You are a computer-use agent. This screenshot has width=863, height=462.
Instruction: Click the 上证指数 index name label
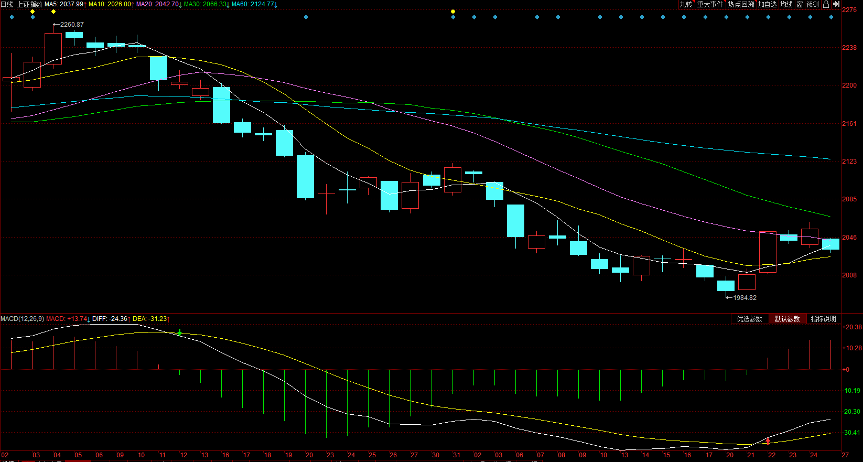[x=30, y=4]
